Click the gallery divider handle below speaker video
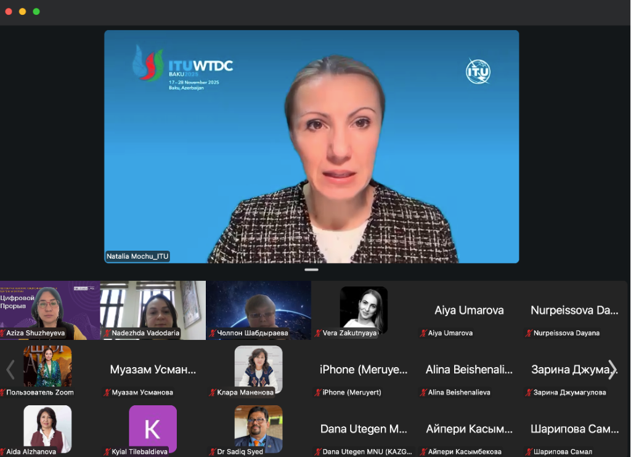 [311, 270]
